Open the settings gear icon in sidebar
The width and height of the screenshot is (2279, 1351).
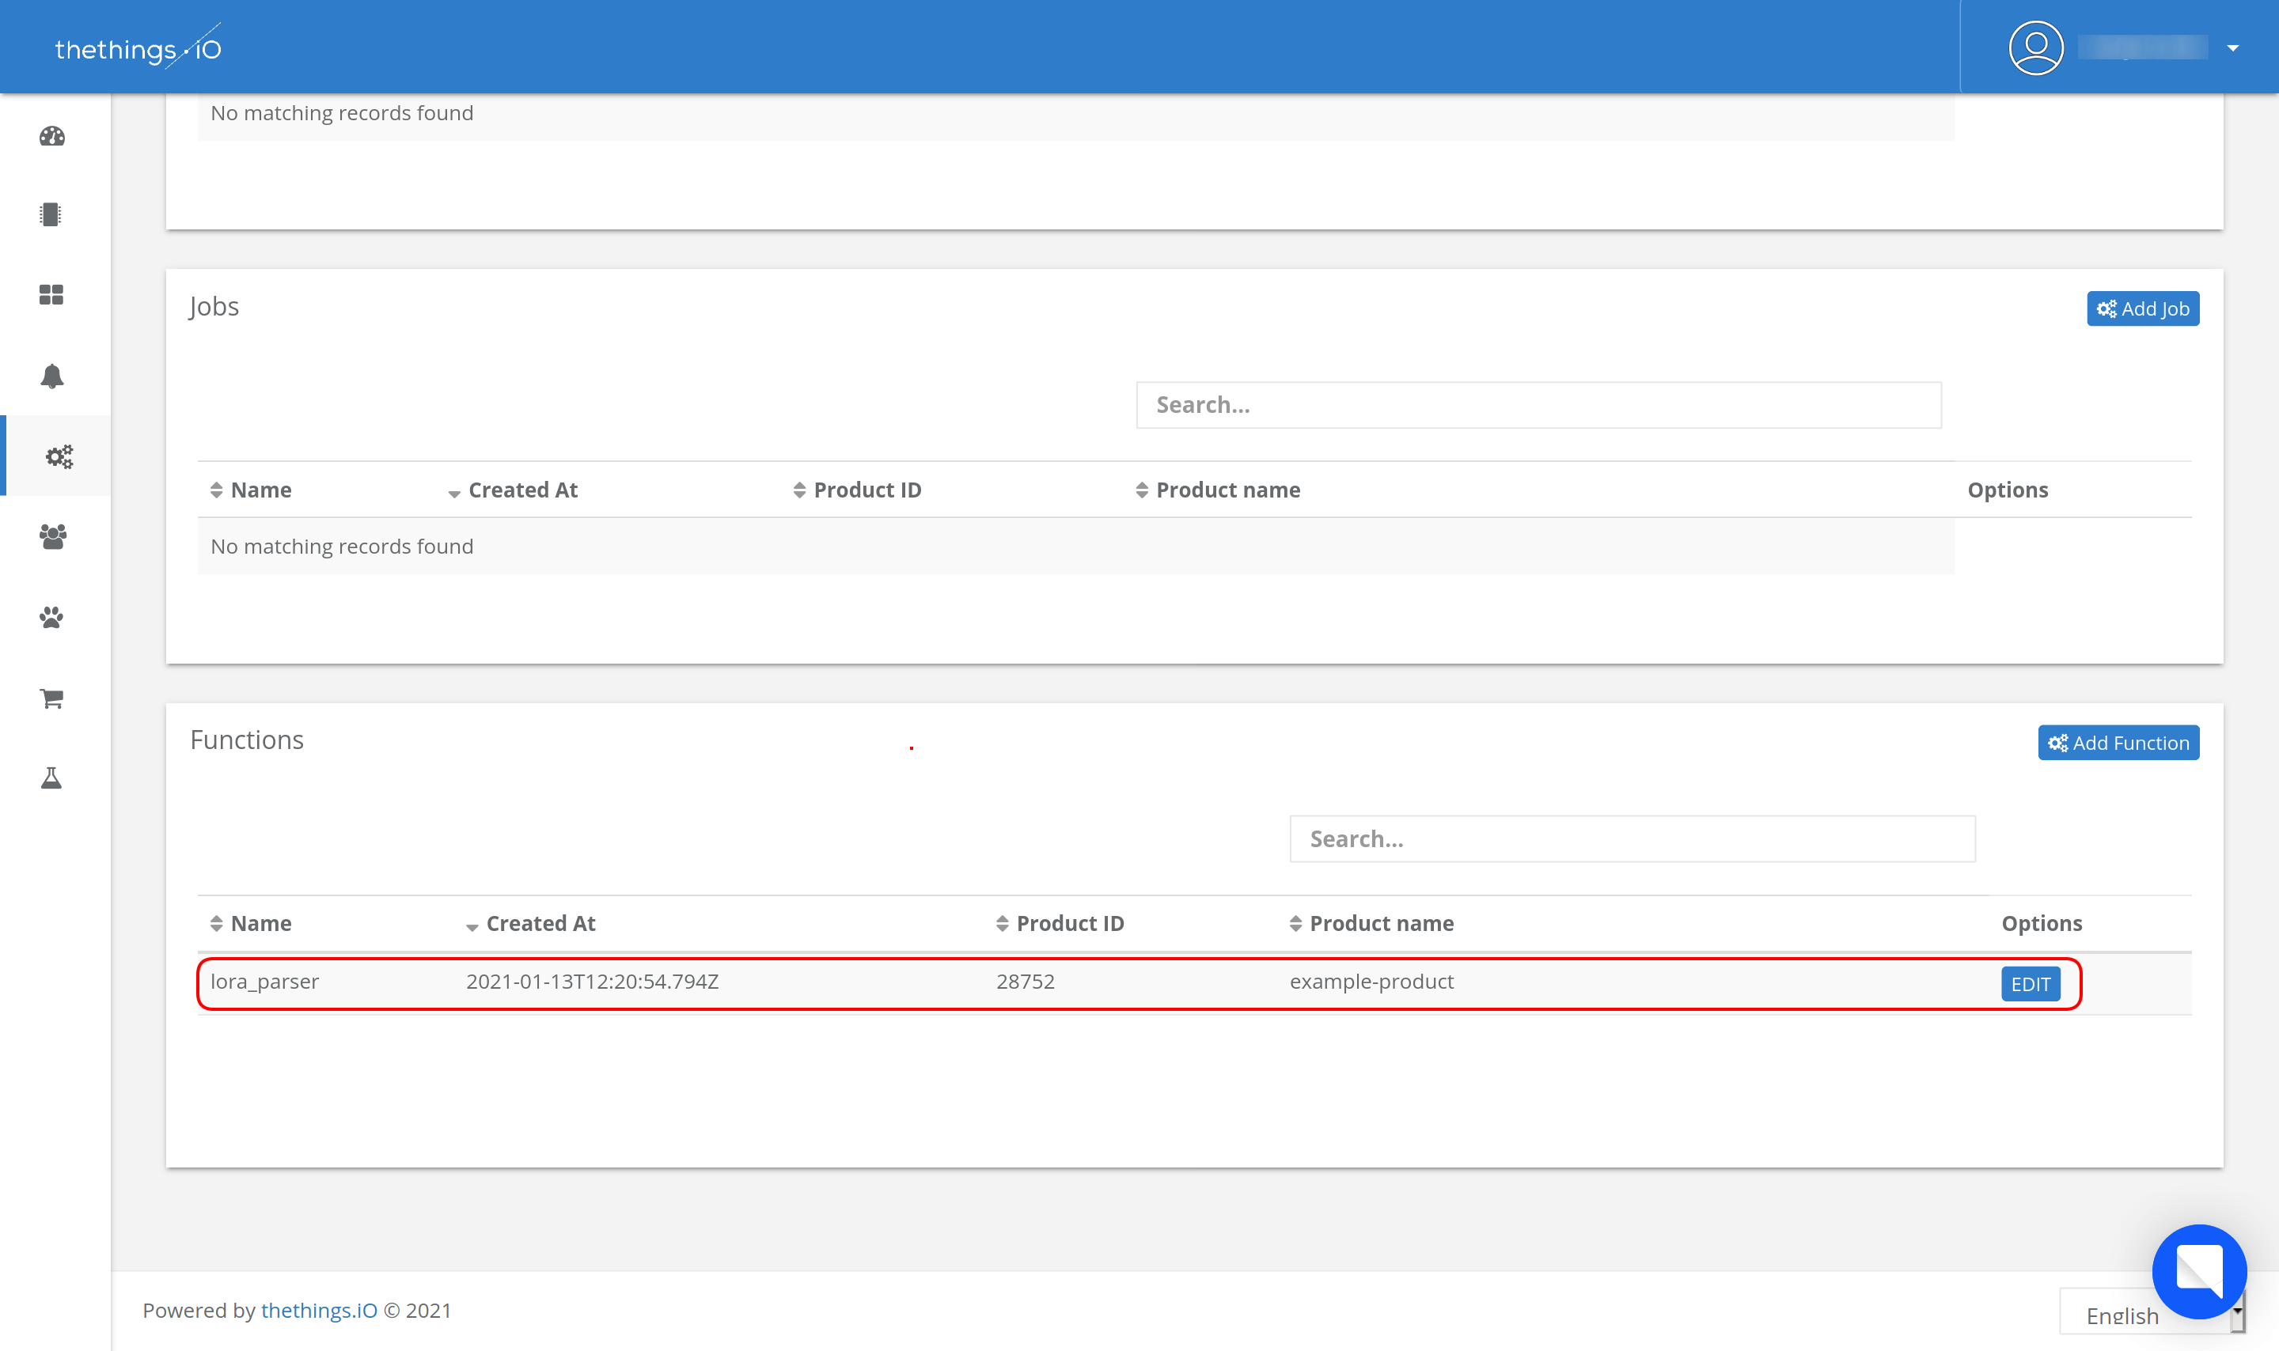[x=56, y=456]
